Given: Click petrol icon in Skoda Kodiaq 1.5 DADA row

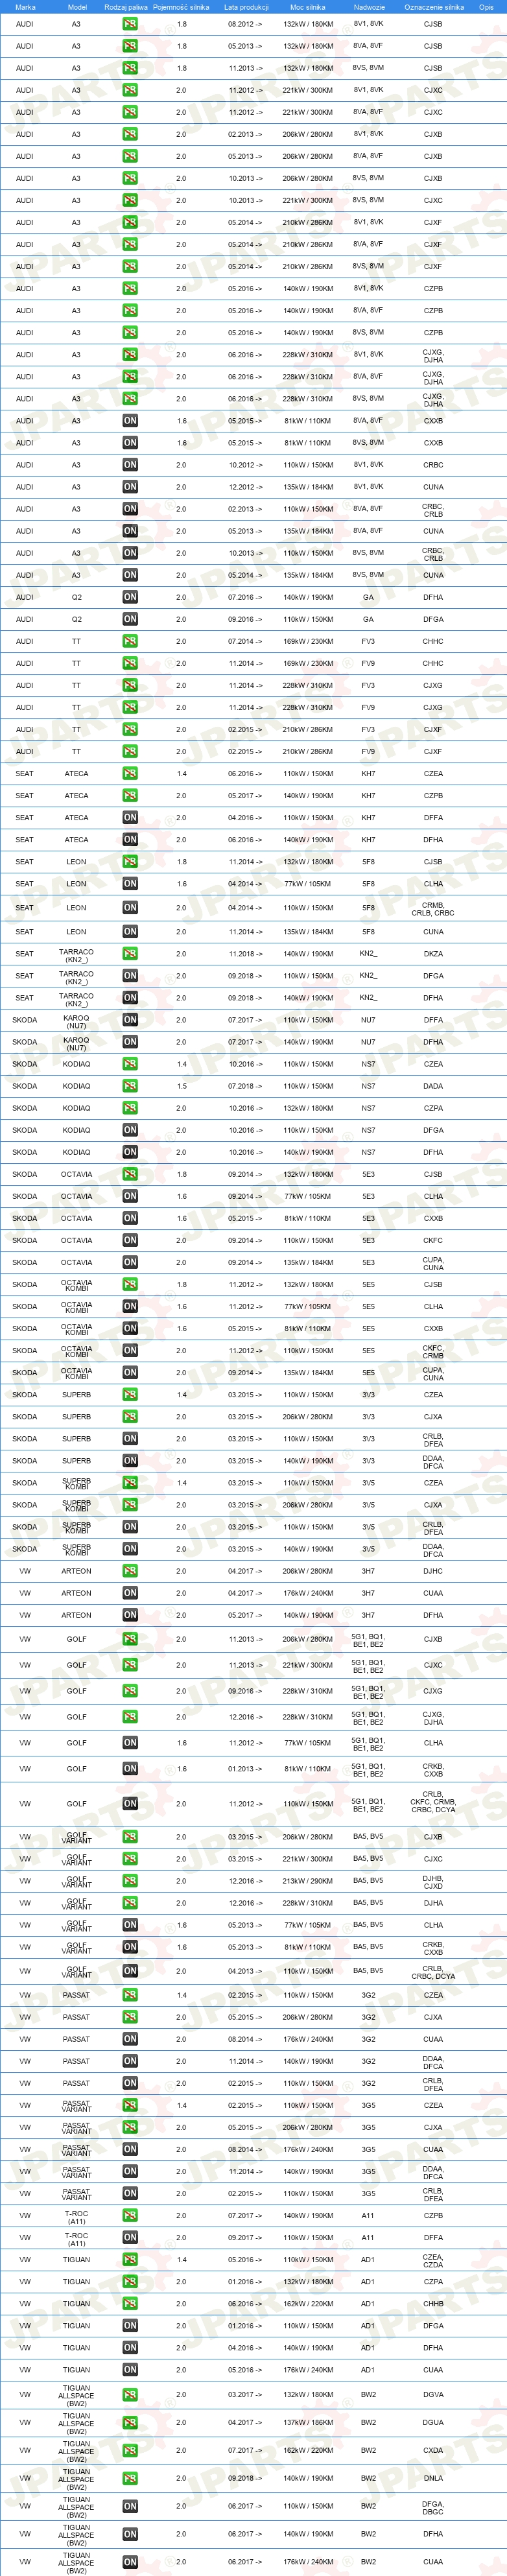Looking at the screenshot, I should point(130,1086).
